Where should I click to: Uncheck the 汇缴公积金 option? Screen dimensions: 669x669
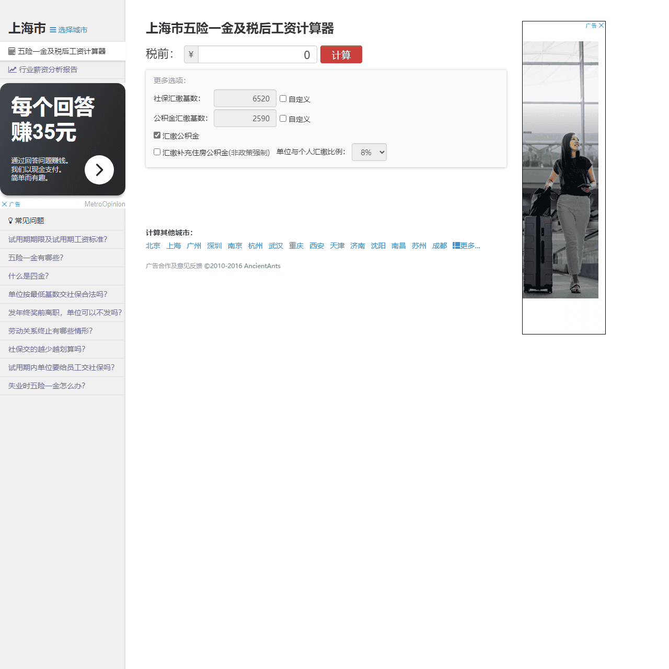[157, 135]
